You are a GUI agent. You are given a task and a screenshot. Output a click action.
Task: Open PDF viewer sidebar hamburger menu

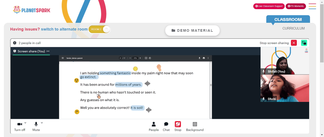pyautogui.click(x=63, y=58)
